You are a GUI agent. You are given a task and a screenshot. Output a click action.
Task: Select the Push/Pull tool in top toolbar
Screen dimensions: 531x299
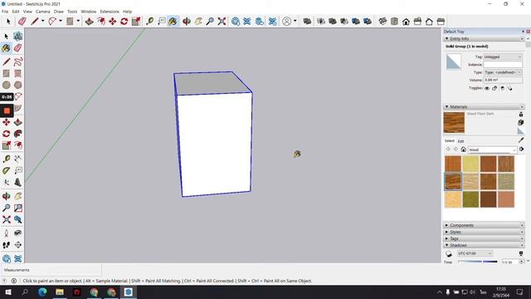click(x=89, y=22)
